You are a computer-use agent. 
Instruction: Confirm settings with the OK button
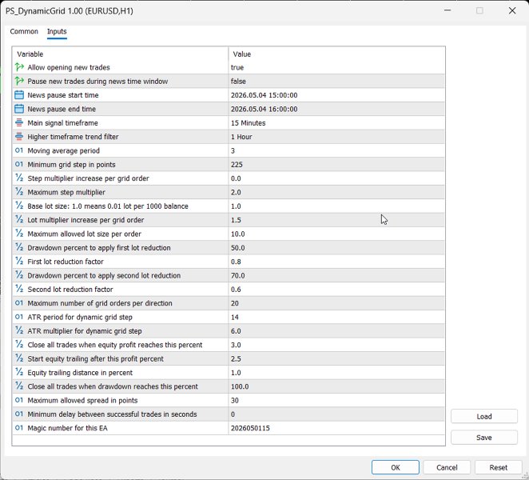(x=396, y=467)
